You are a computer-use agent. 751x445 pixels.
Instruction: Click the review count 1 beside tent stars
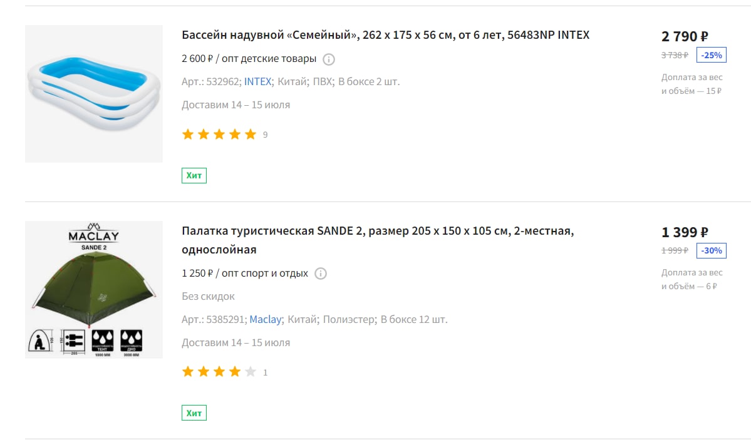pyautogui.click(x=266, y=373)
